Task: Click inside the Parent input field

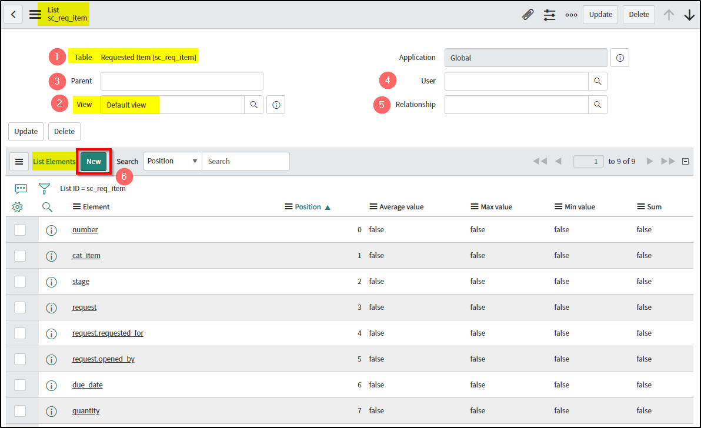Action: [x=182, y=81]
